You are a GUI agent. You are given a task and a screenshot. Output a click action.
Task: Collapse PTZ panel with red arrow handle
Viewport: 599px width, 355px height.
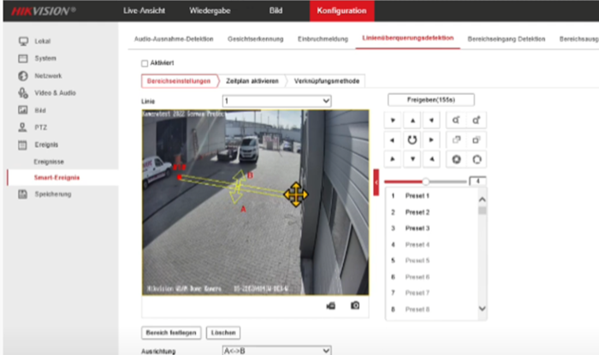377,182
